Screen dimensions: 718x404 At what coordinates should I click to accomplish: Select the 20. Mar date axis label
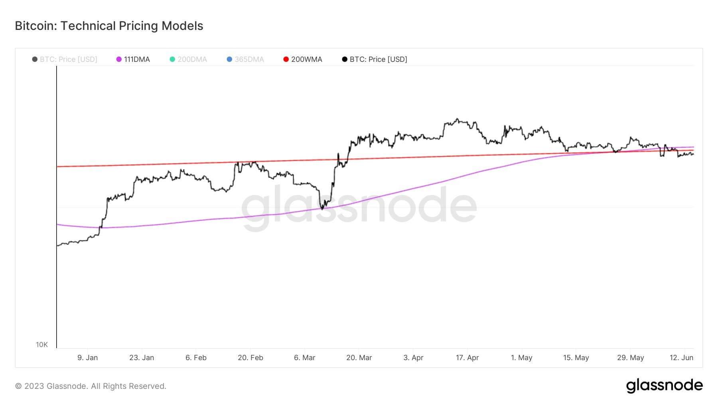[x=359, y=358]
